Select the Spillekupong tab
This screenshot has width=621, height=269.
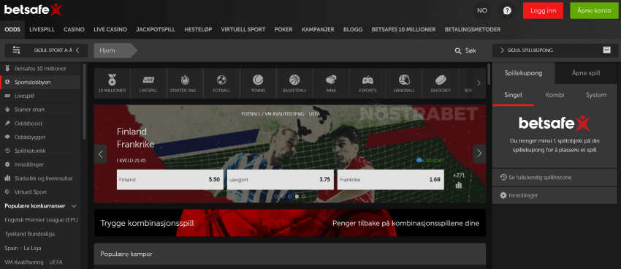pyautogui.click(x=524, y=73)
